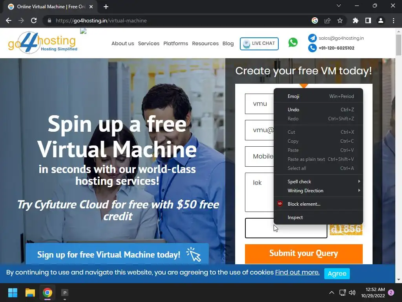The image size is (402, 302).
Task: Open Windows Start menu
Action: pyautogui.click(x=13, y=293)
